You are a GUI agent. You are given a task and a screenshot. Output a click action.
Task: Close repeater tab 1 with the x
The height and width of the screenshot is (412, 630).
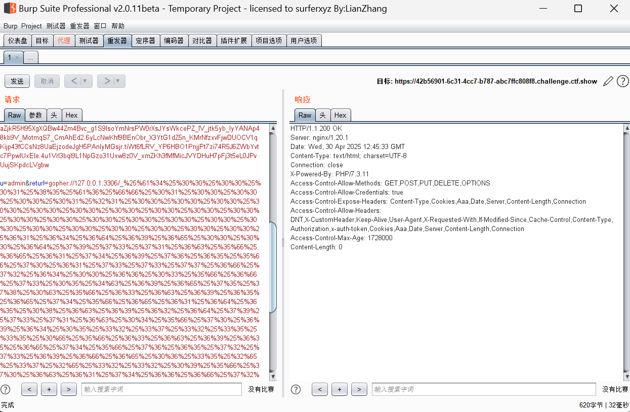pyautogui.click(x=17, y=57)
